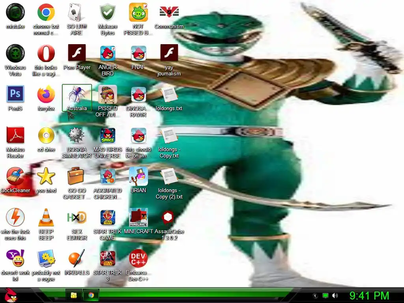Open the file explorer taskbar button
Viewport: 404px width, 303px height.
coord(74,295)
